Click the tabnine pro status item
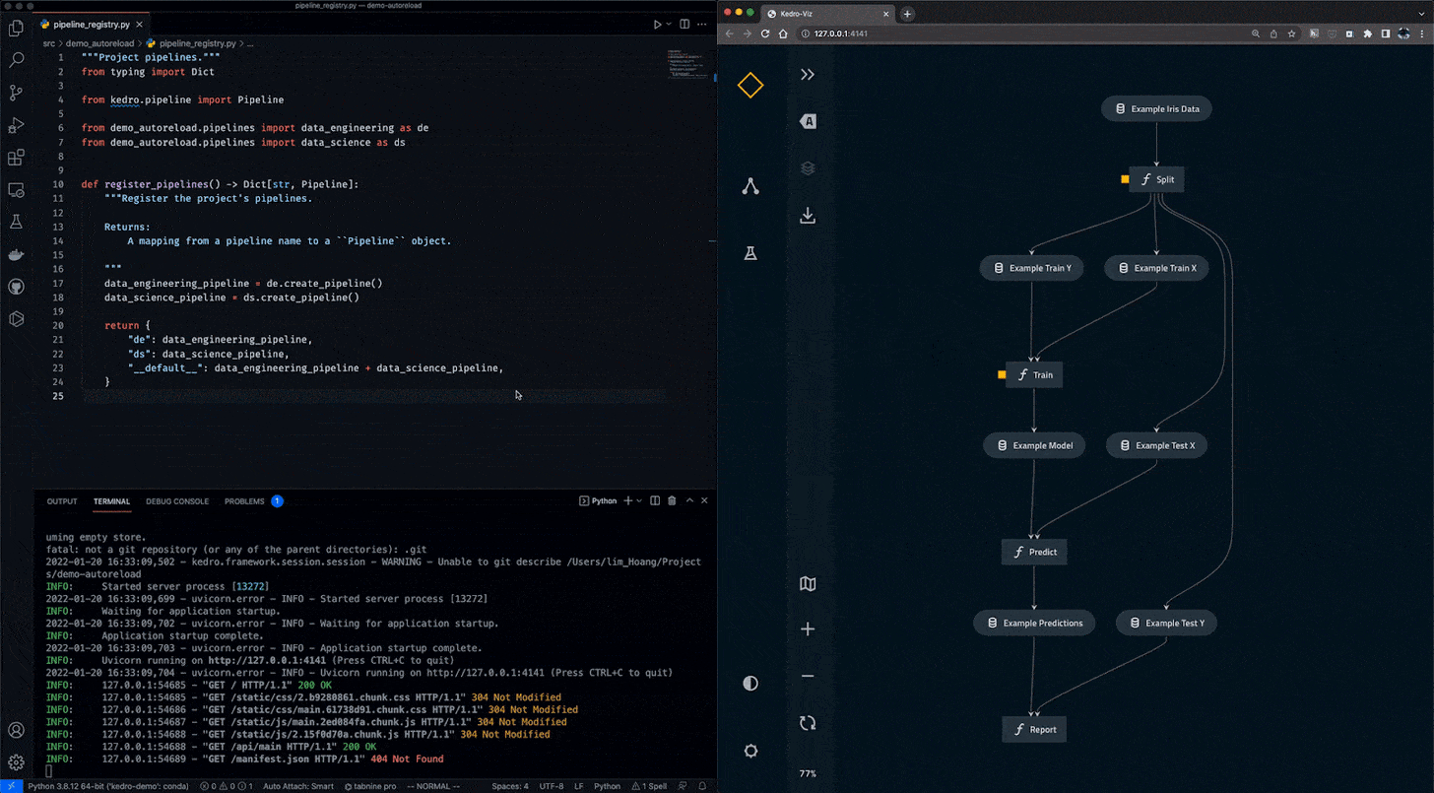 click(370, 786)
